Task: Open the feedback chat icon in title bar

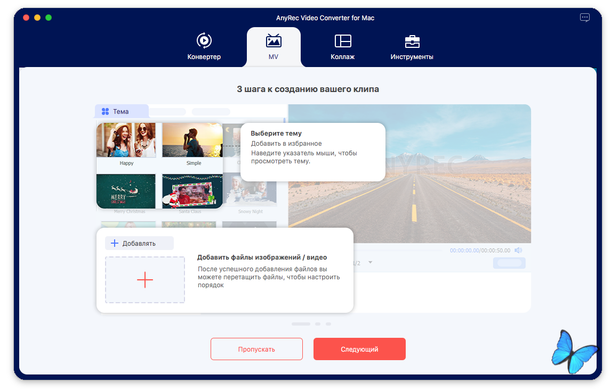Action: click(x=585, y=18)
